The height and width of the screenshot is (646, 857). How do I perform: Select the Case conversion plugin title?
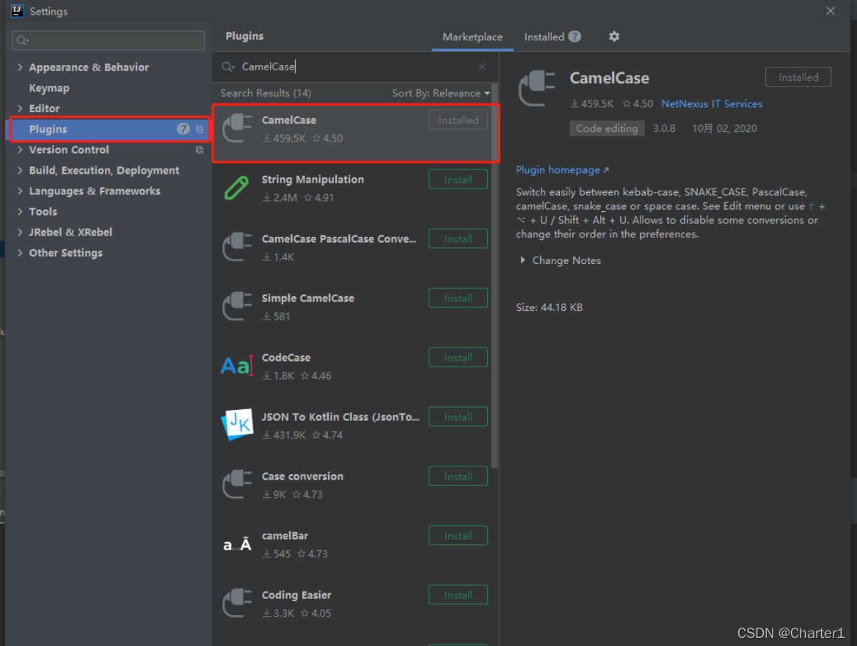302,476
